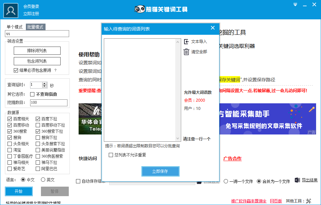This screenshot has height=205, width=321.
Task: Check 搜狗下拉 data source
Action: [x=38, y=137]
